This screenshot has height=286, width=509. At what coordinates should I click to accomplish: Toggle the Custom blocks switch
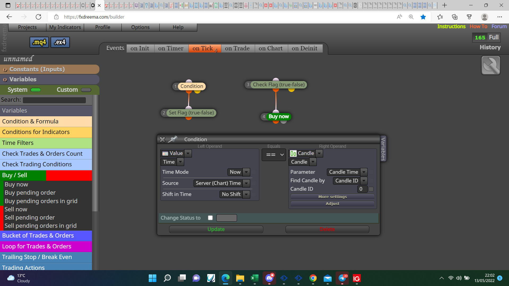click(x=86, y=90)
